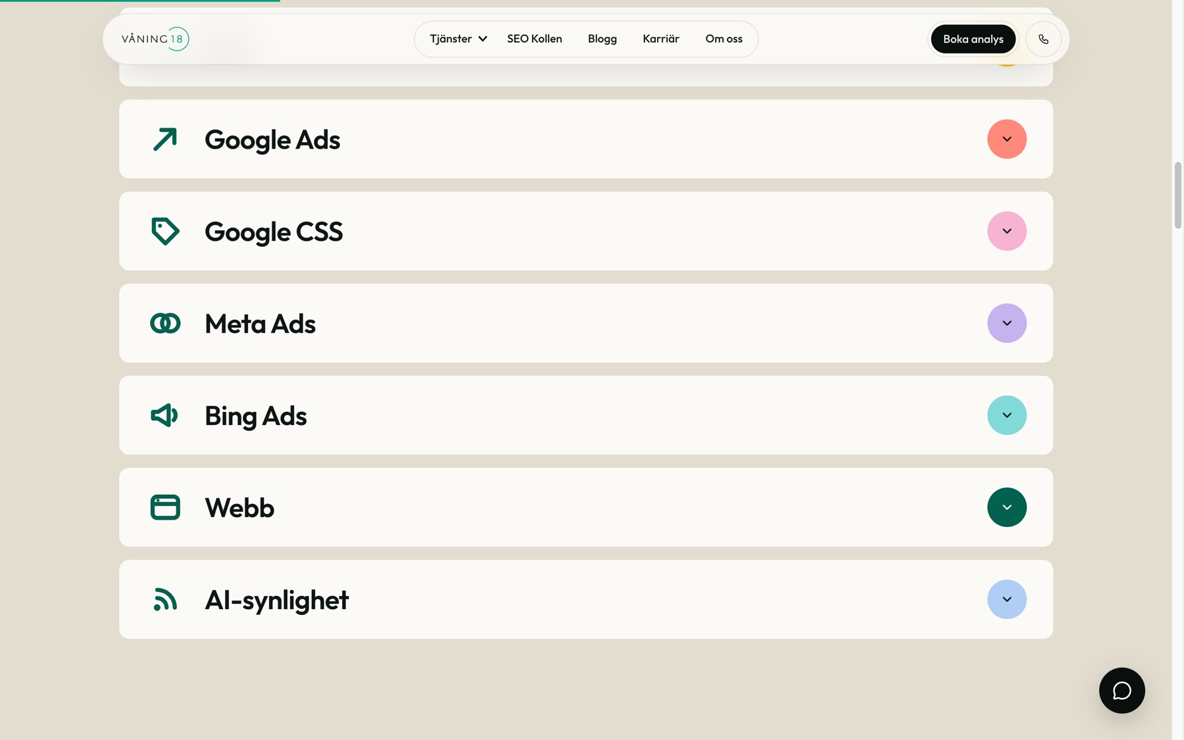
Task: Open the Karriär page
Action: click(660, 39)
